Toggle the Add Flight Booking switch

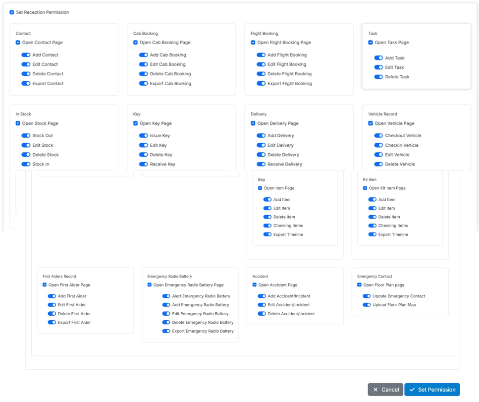[x=261, y=55]
